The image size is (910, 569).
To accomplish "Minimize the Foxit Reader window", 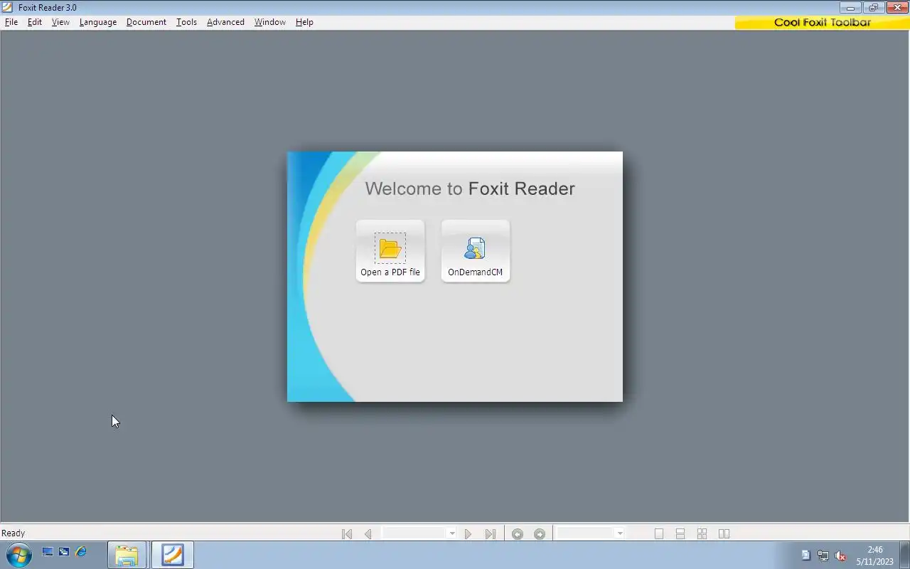I will click(850, 7).
